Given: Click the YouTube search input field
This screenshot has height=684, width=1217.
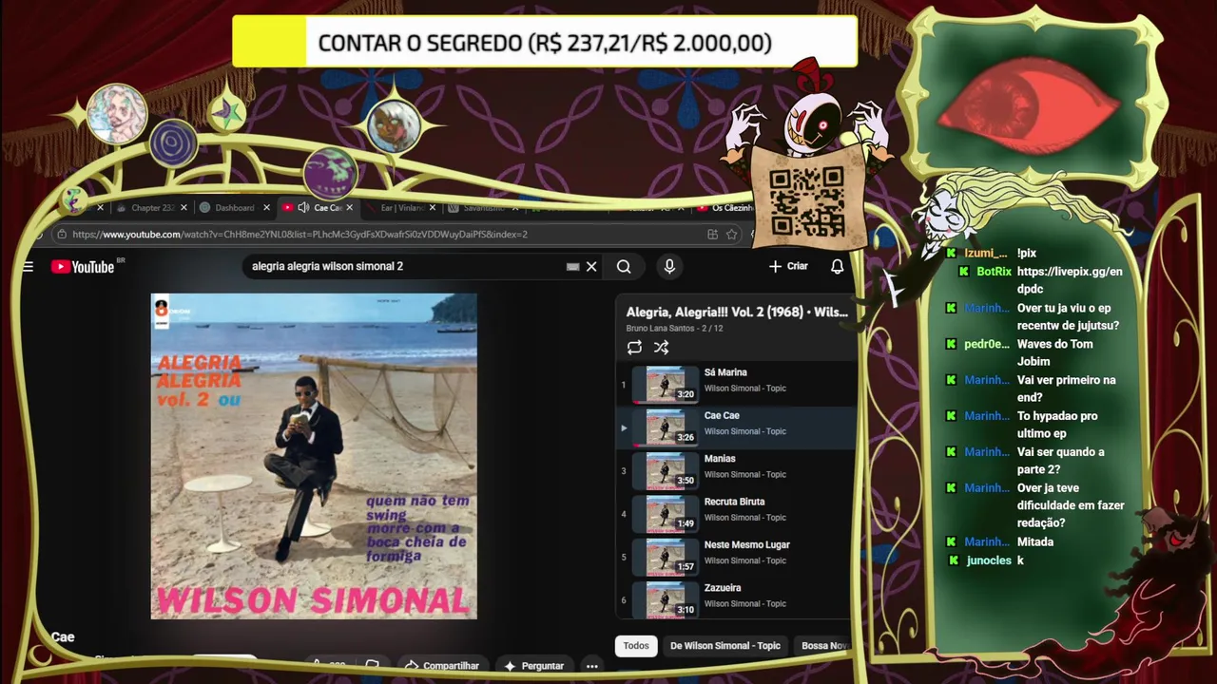Looking at the screenshot, I should [404, 267].
